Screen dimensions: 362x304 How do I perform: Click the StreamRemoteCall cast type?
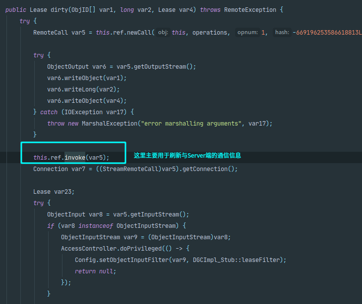coord(134,169)
